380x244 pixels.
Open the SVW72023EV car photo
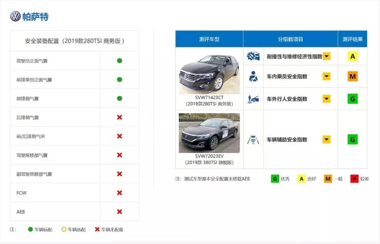click(x=209, y=133)
